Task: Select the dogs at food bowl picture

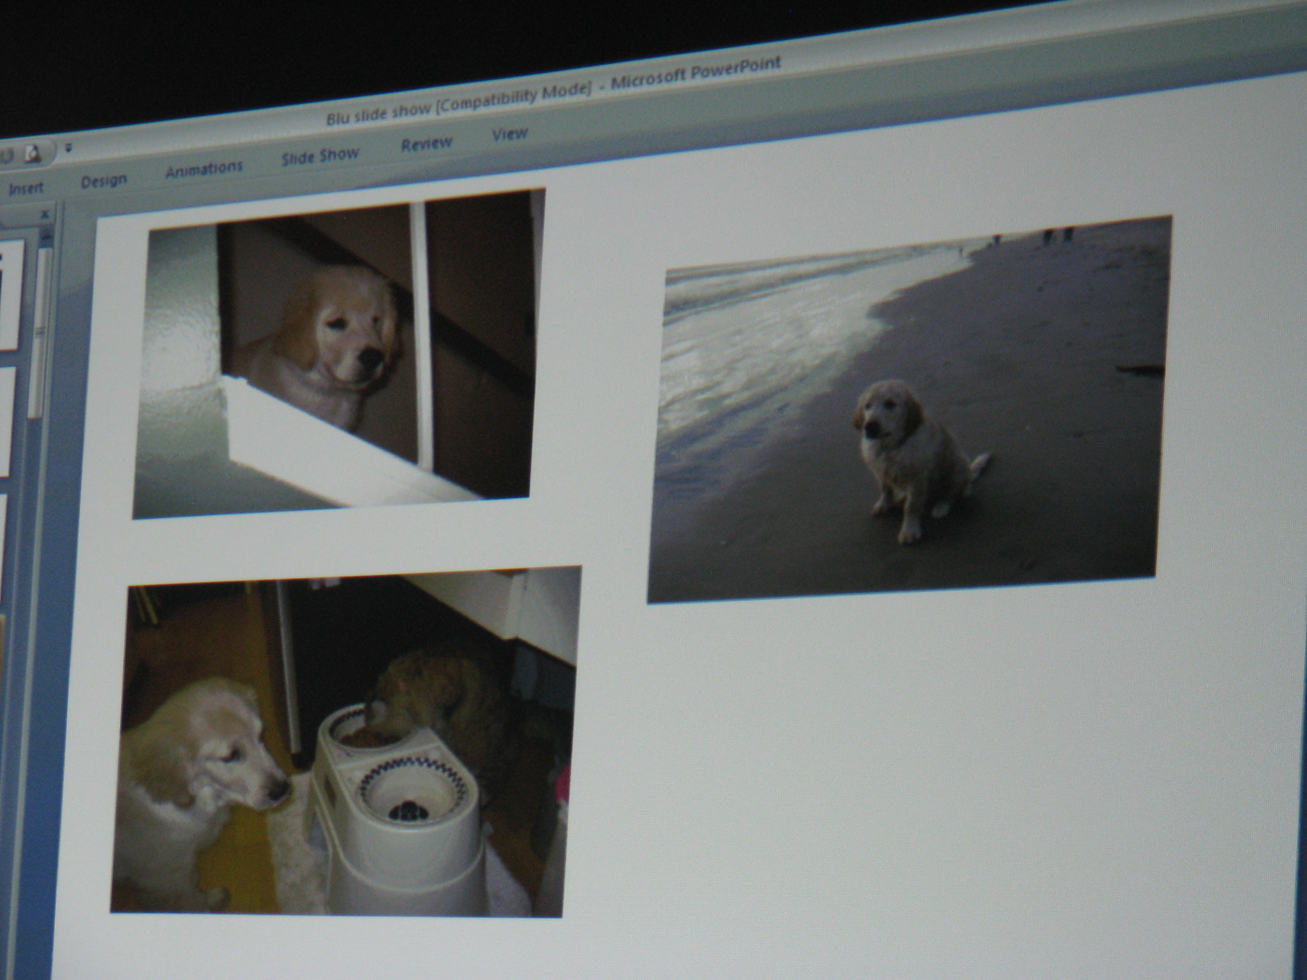Action: (345, 740)
